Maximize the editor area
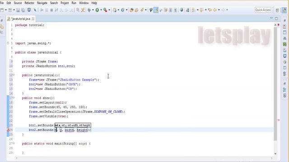 click(276, 18)
